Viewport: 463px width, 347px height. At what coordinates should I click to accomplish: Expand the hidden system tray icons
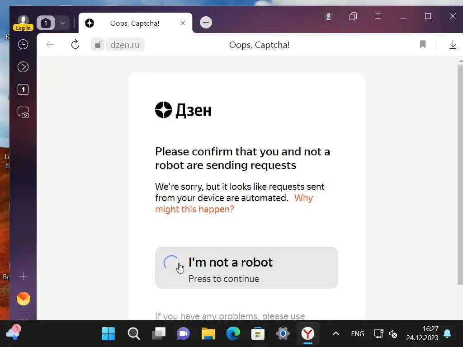click(x=336, y=334)
